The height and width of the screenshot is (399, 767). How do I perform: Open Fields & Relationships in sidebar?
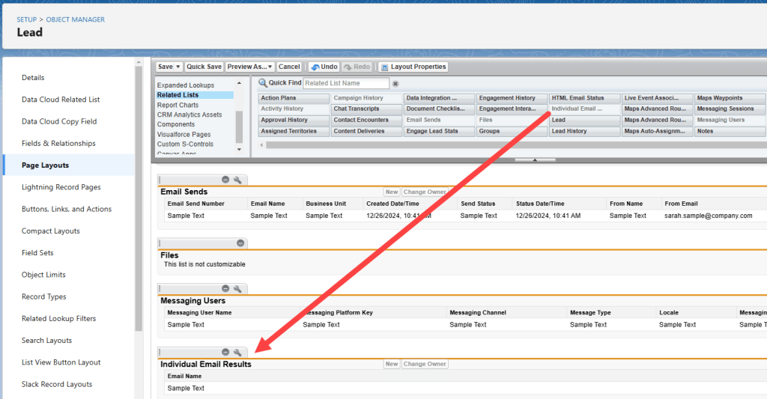[58, 143]
